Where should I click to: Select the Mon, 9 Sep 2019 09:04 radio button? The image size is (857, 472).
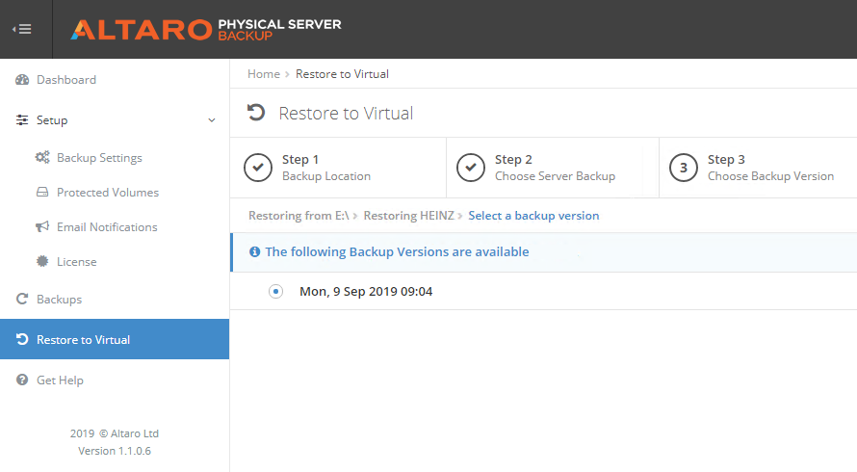(x=276, y=291)
